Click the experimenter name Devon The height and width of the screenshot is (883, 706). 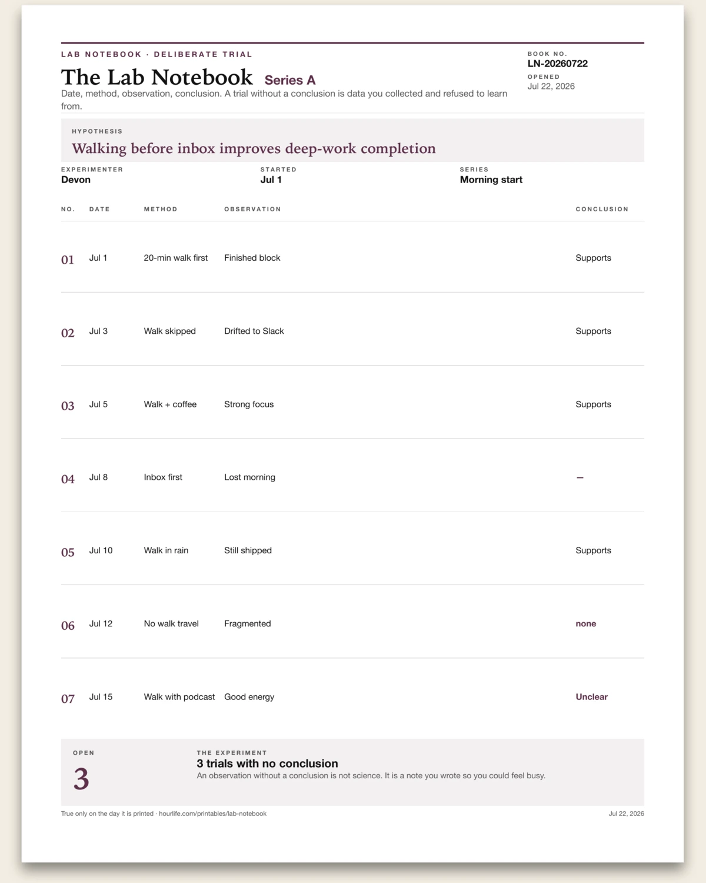(x=76, y=180)
